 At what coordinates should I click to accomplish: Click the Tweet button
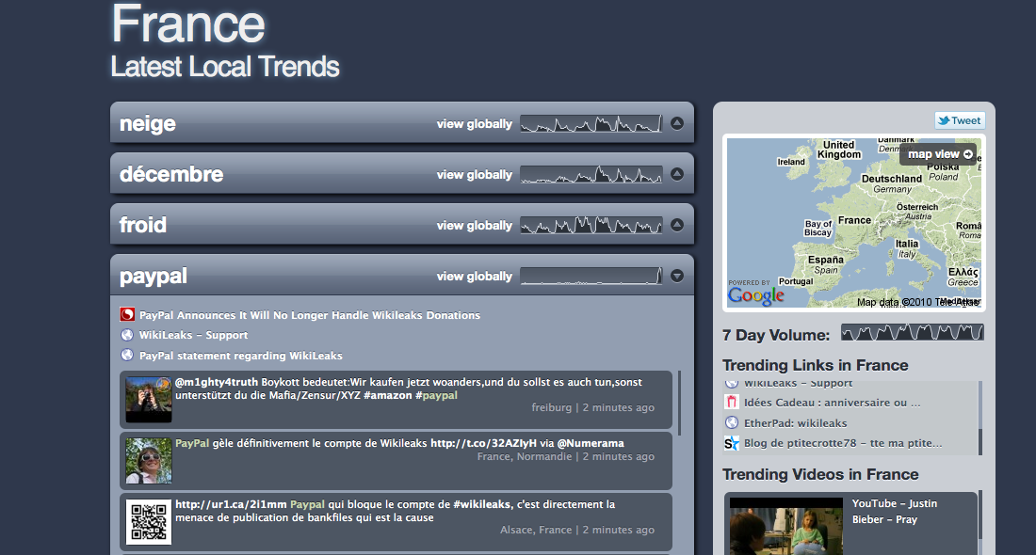click(x=959, y=120)
